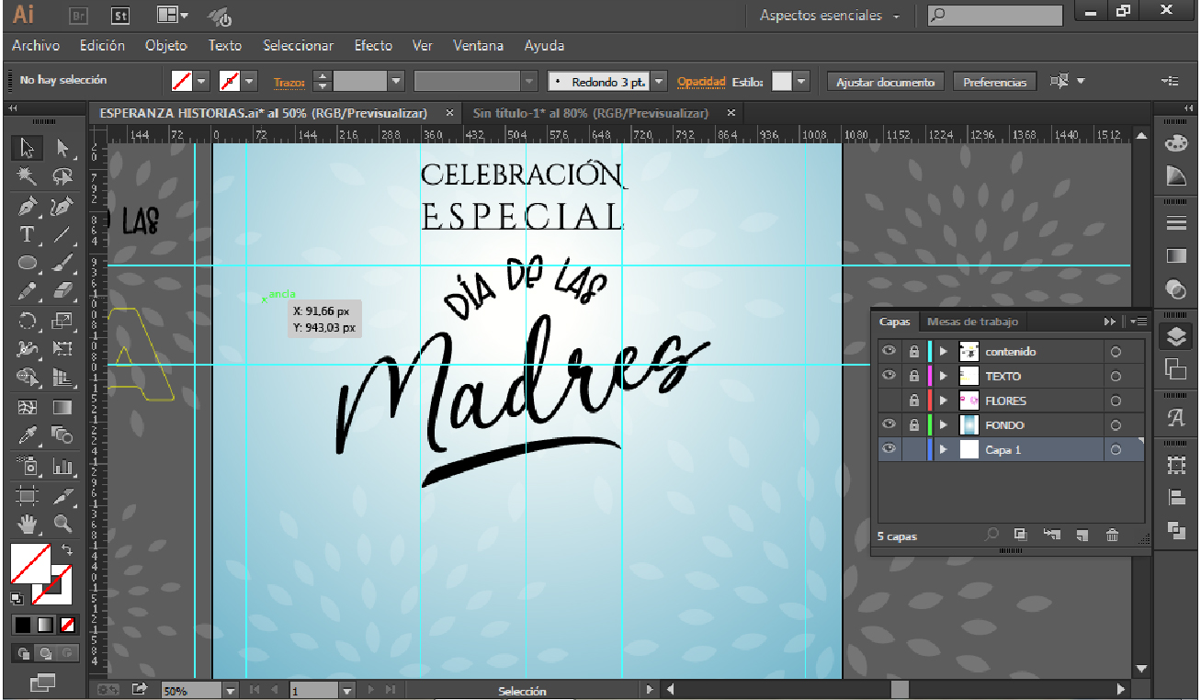Click the workspace search input field
This screenshot has width=1201, height=700.
click(x=993, y=16)
